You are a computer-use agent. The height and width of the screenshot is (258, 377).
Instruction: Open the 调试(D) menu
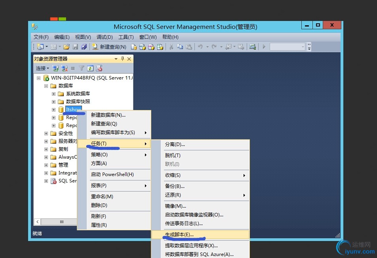pos(105,37)
